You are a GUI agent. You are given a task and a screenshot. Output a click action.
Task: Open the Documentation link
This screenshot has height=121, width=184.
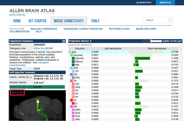tap(19, 32)
